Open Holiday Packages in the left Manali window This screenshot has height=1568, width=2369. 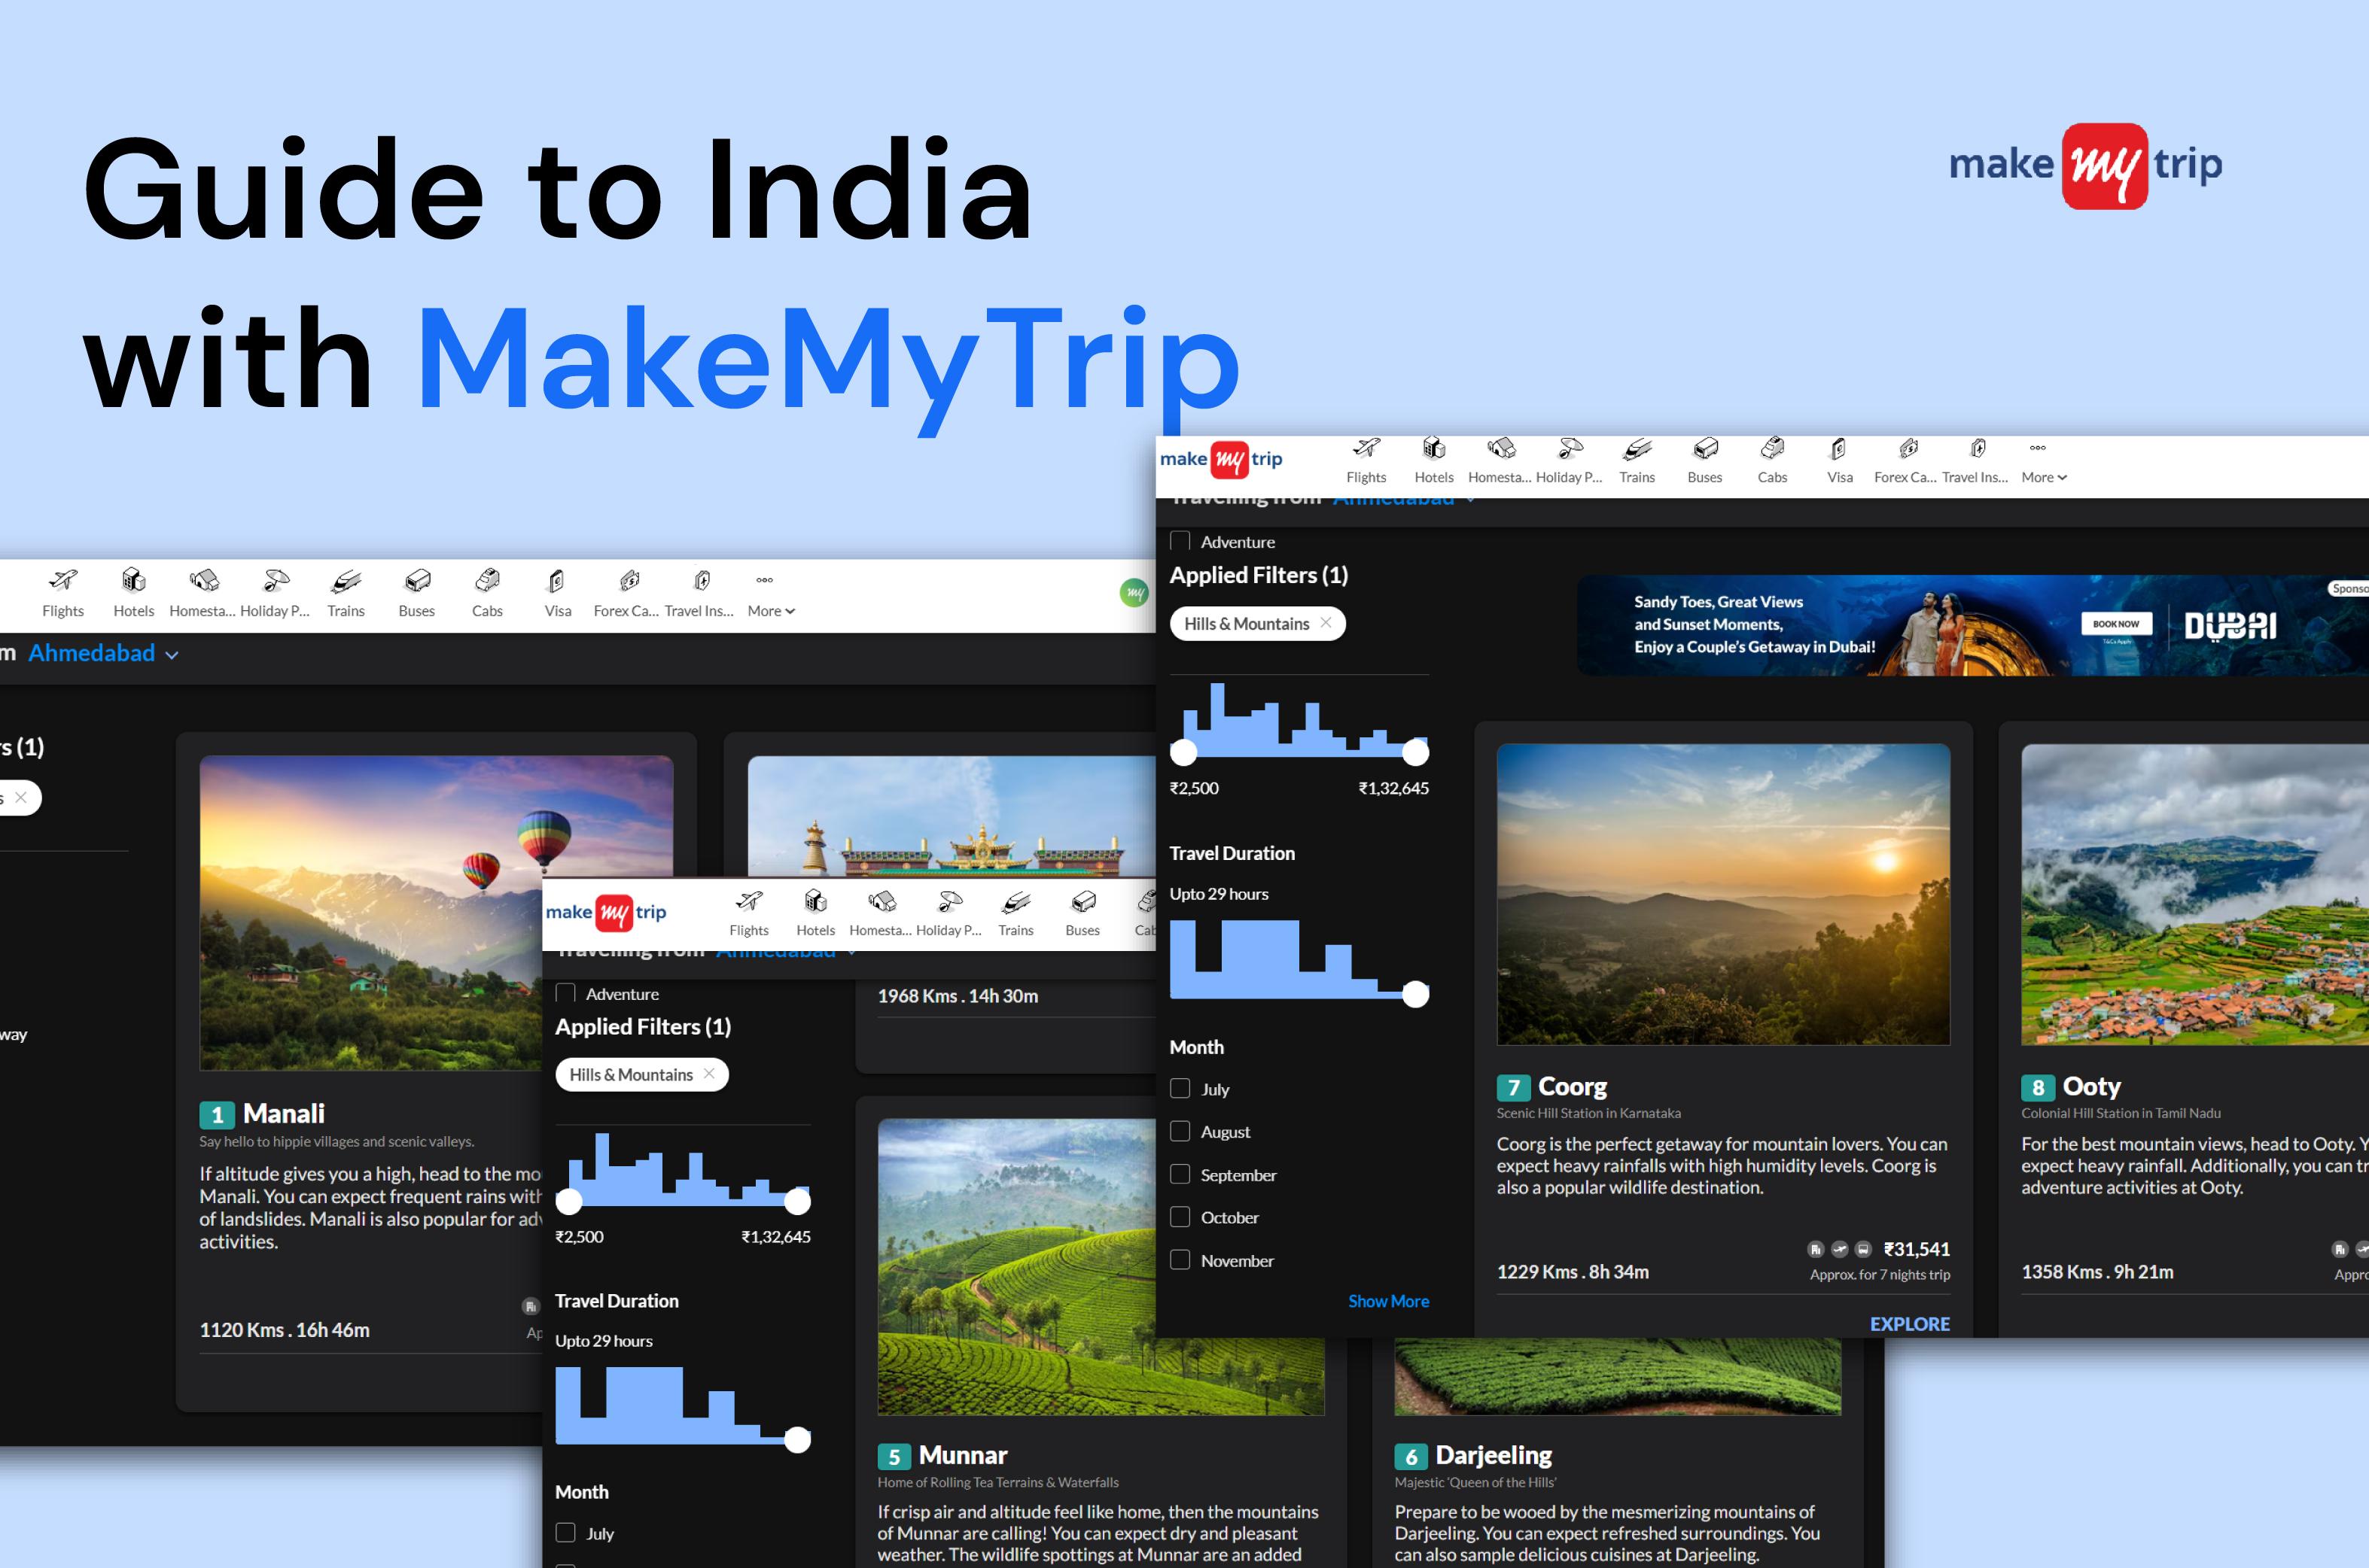coord(274,593)
